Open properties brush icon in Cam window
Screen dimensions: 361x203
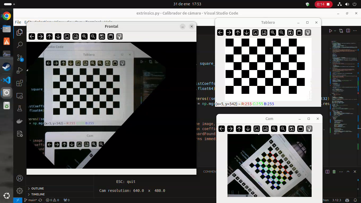[x=309, y=129]
